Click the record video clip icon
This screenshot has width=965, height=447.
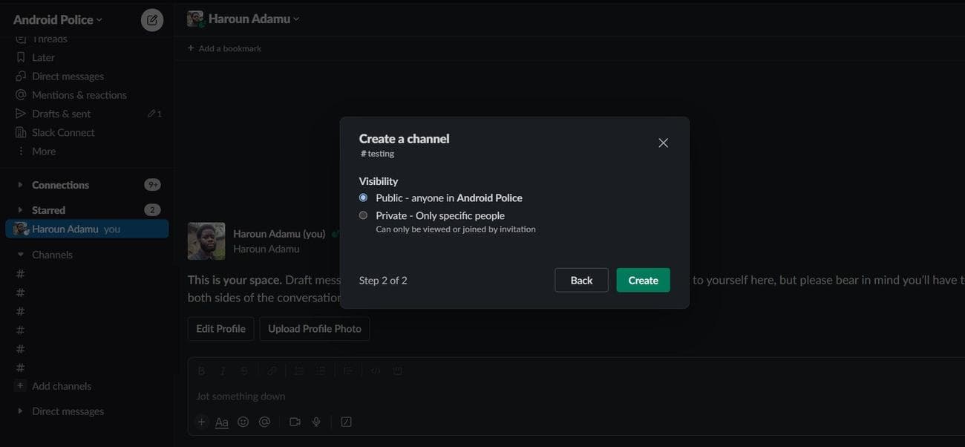click(295, 422)
